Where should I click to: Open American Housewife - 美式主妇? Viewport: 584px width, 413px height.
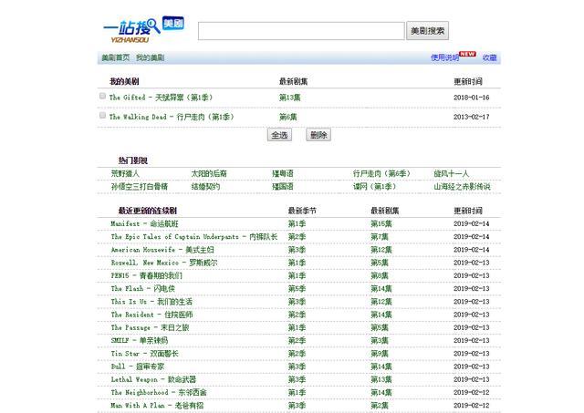coord(162,250)
